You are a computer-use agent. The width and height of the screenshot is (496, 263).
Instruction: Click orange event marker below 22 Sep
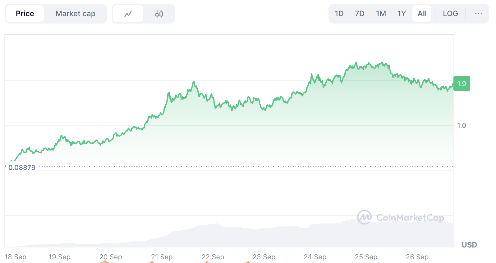coord(207,262)
